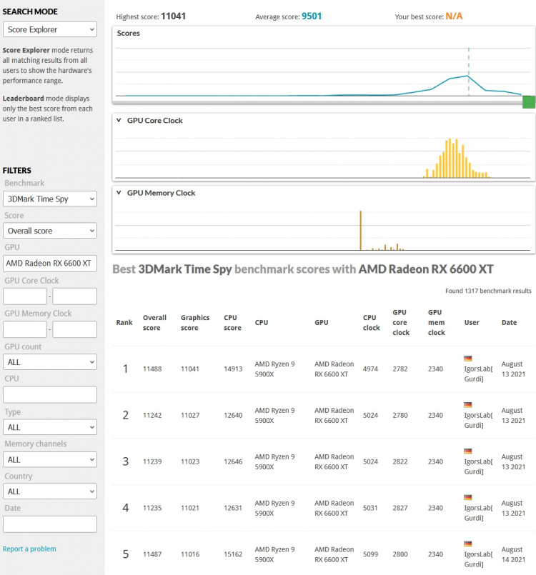Open the Search Mode Score Explorer dropdown
Viewport: 536px width, 575px height.
click(50, 29)
